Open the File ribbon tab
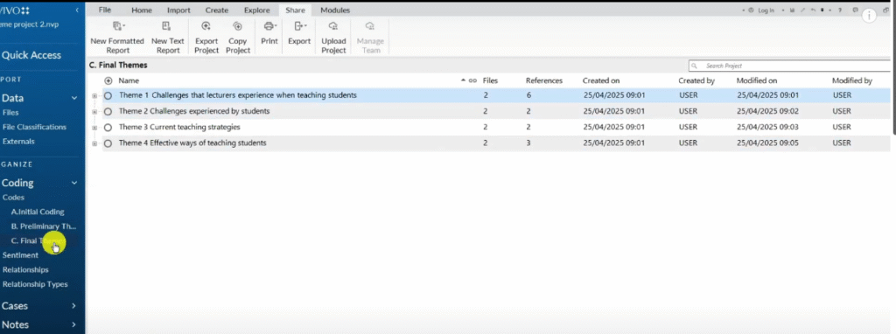Screen dimensions: 896x334 [105, 10]
